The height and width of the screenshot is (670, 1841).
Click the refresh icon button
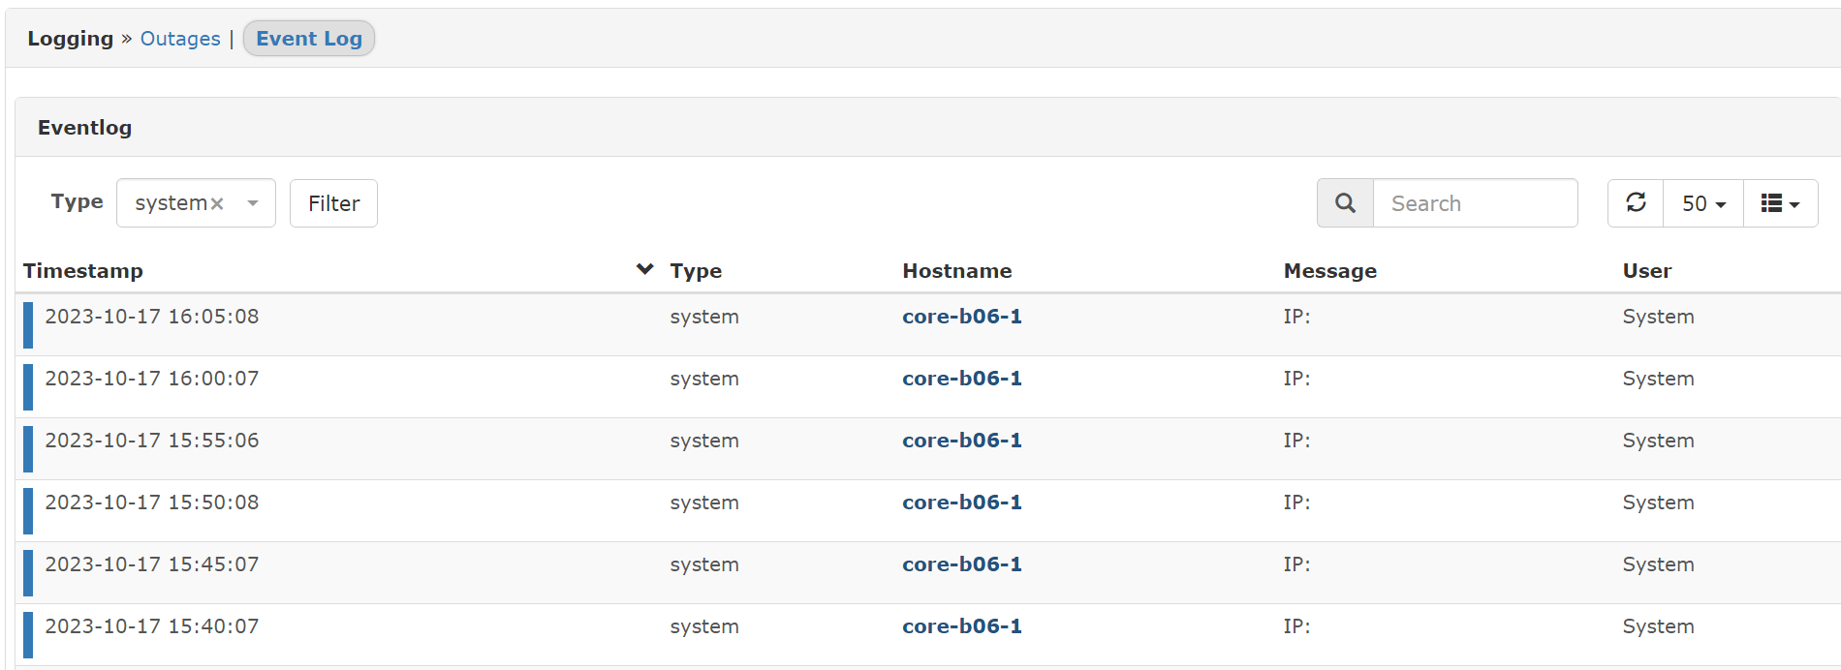[1636, 203]
